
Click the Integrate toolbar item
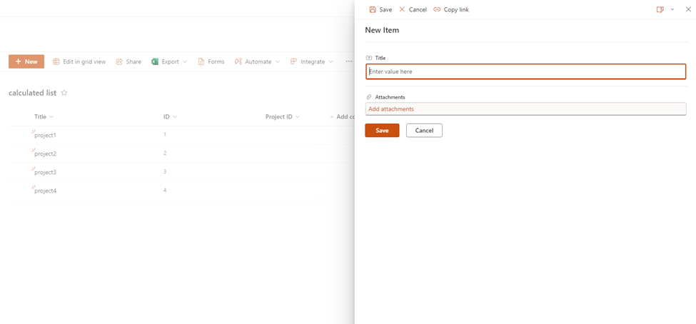[x=308, y=61]
